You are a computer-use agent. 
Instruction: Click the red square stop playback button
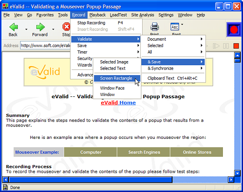tap(236, 46)
